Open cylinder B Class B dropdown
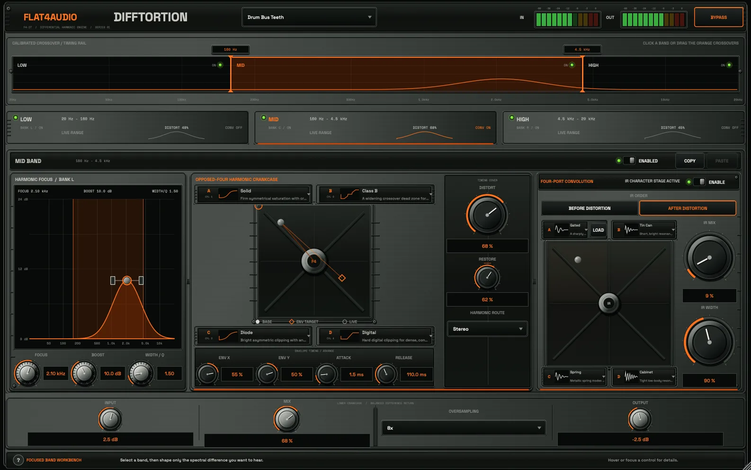Viewport: 751px width, 470px height. (375, 194)
